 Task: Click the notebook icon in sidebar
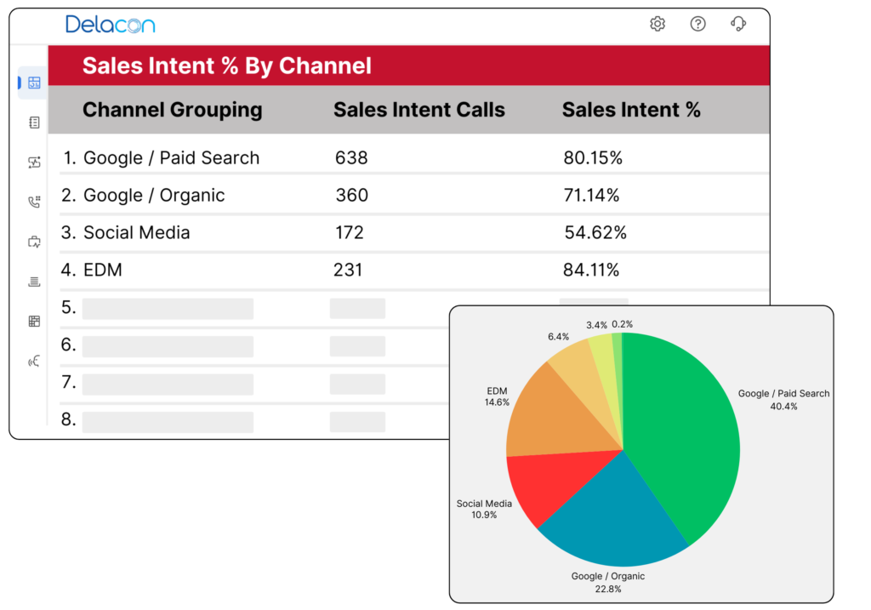coord(34,123)
